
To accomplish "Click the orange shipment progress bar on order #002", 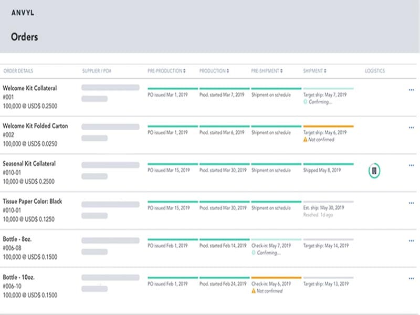I will tap(328, 127).
